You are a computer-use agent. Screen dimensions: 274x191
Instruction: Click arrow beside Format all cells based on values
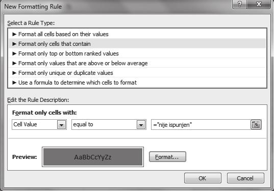14,34
